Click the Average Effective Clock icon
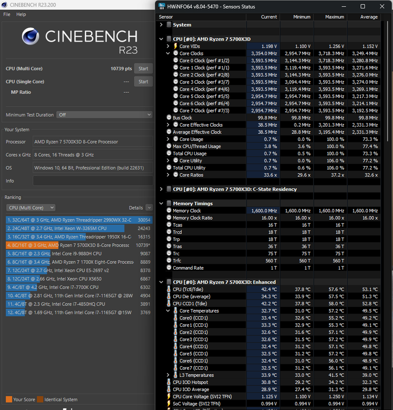 (x=169, y=132)
